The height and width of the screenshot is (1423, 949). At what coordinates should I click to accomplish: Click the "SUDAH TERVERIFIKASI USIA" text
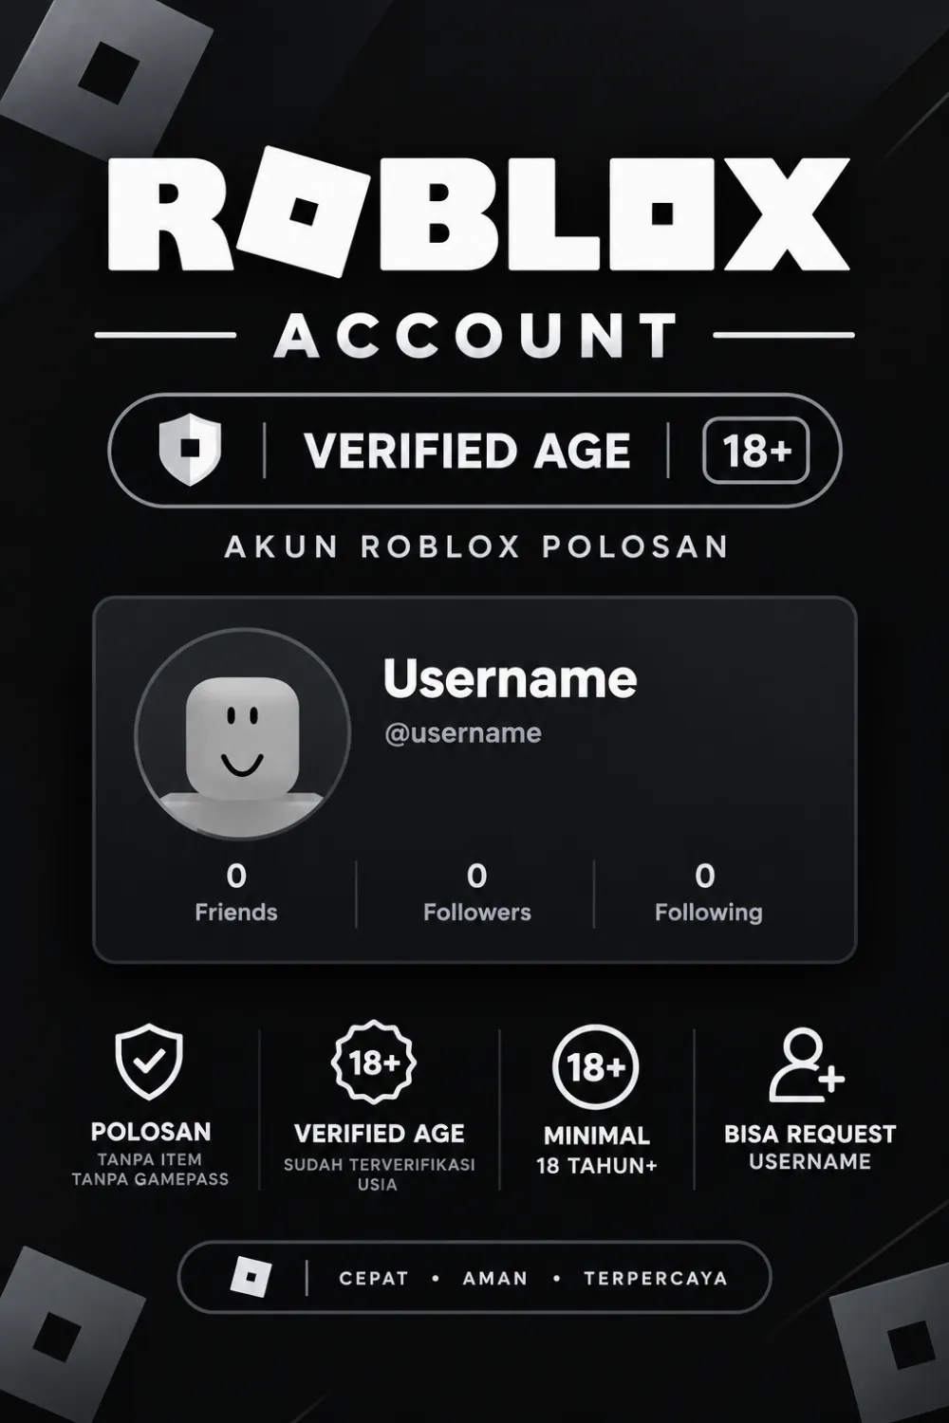[379, 1174]
